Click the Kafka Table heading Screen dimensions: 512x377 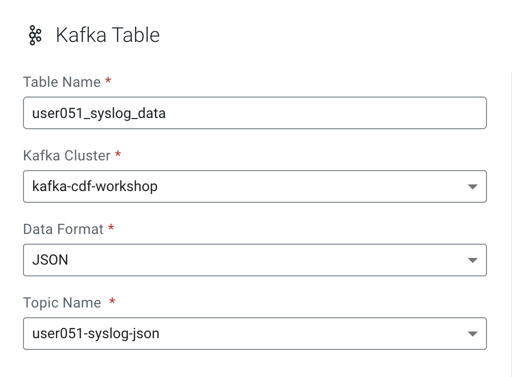(x=108, y=35)
